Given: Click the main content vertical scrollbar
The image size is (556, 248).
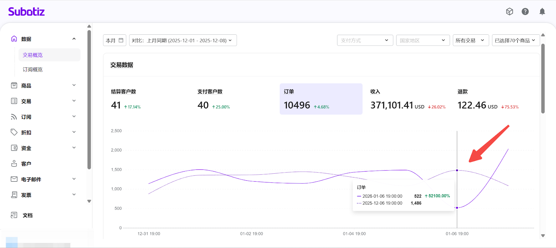Looking at the screenshot, I should pos(543,78).
